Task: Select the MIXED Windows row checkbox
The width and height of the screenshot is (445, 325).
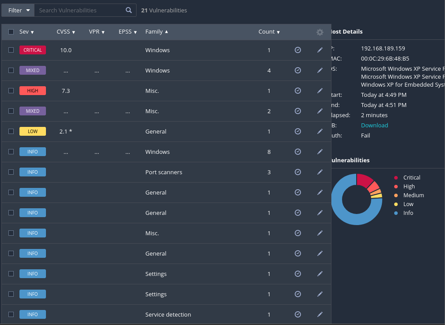Action: click(x=11, y=70)
